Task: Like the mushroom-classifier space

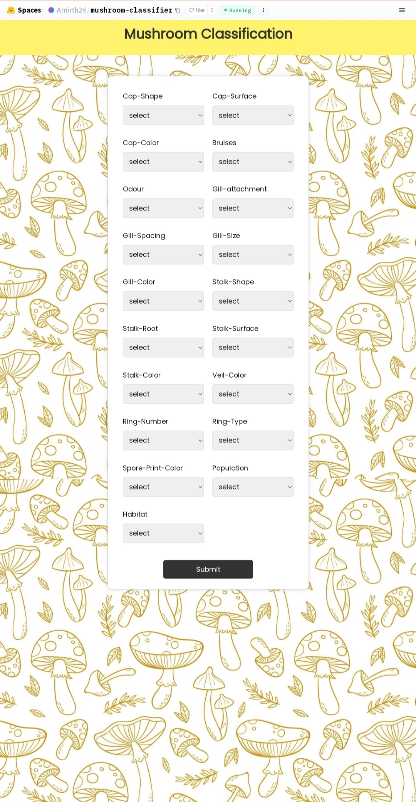Action: [198, 10]
